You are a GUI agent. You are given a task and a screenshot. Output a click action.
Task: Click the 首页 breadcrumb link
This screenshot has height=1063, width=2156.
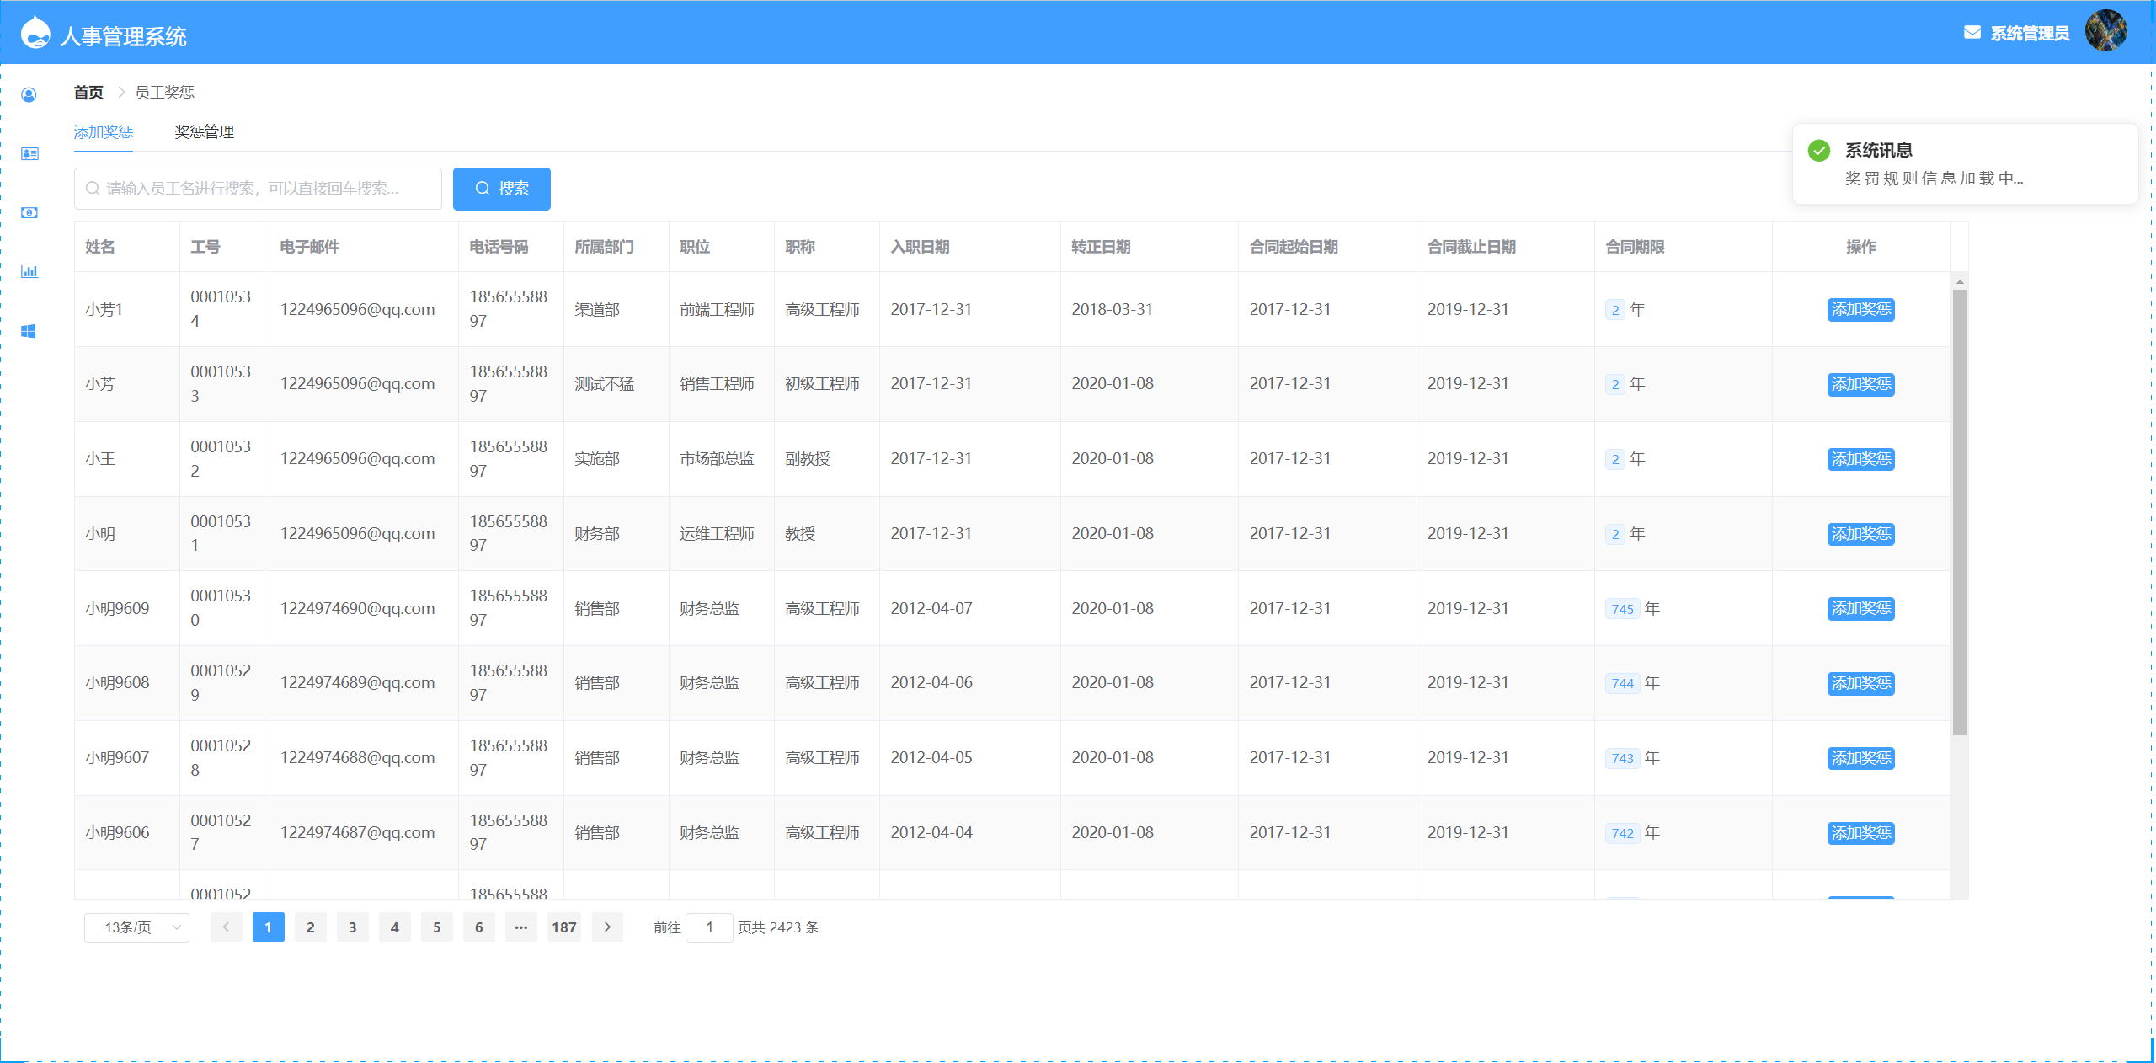pos(88,93)
